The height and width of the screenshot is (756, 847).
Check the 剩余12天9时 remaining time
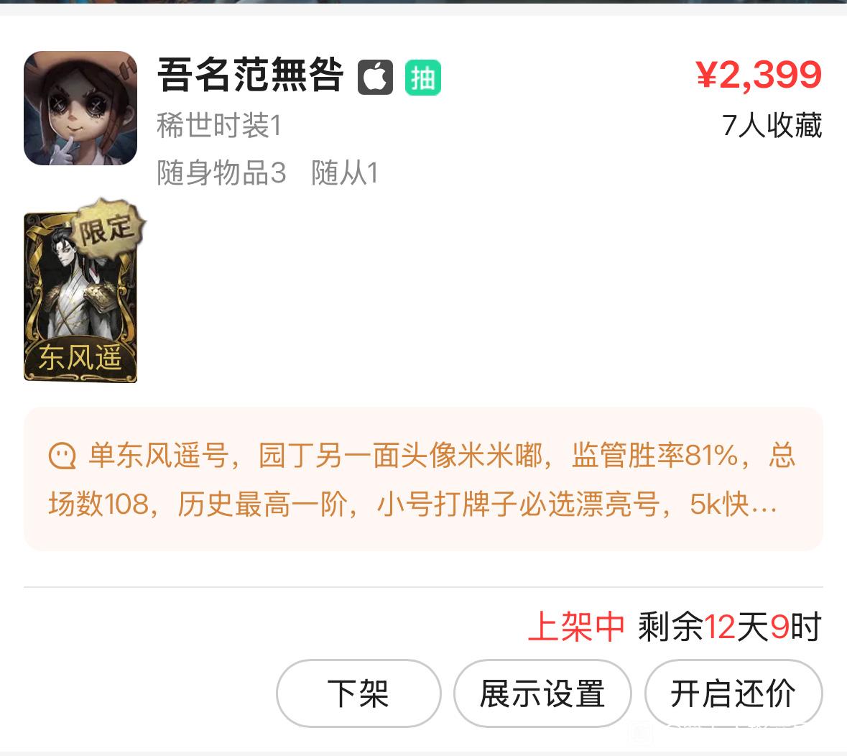click(x=730, y=627)
